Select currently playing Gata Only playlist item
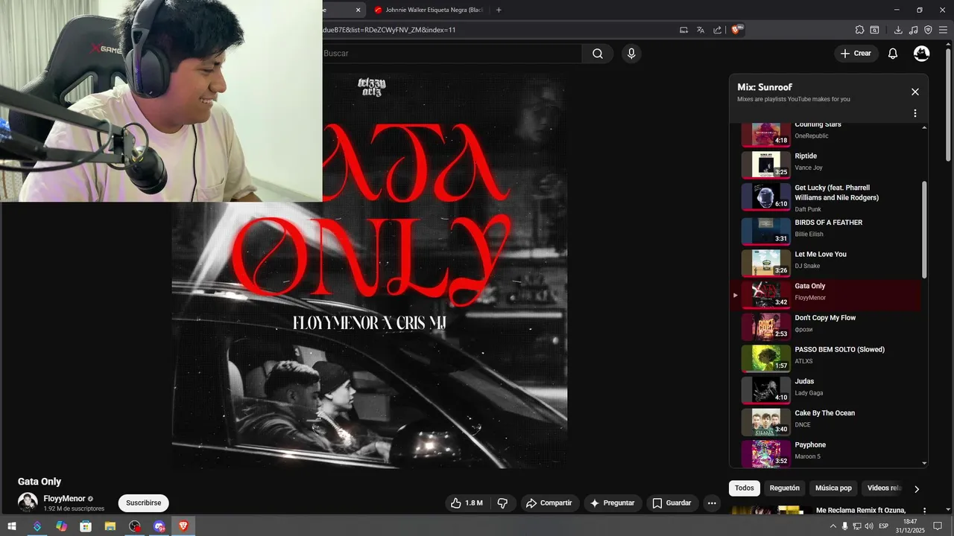Image resolution: width=954 pixels, height=536 pixels. point(826,295)
